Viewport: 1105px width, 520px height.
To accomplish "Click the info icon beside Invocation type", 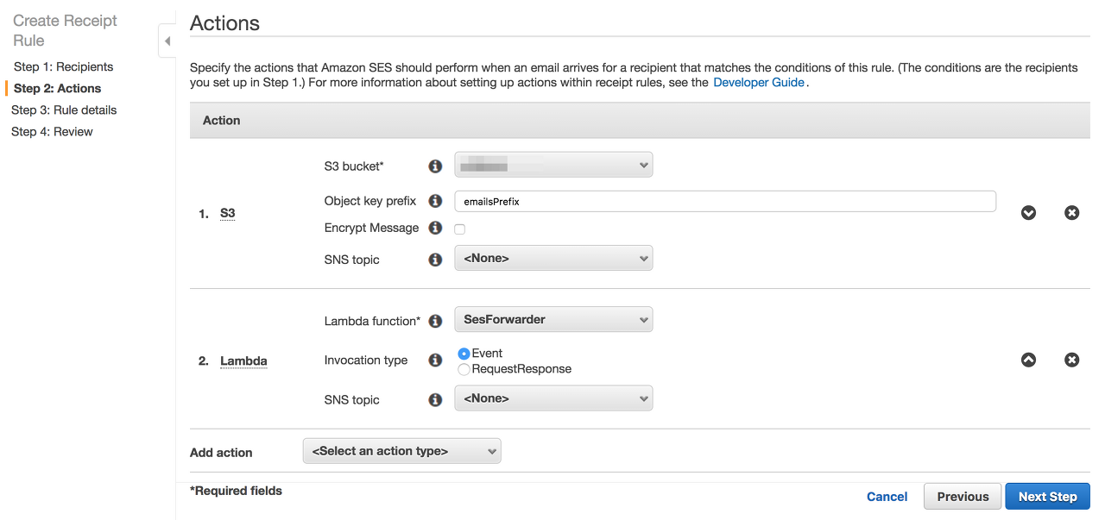I will [435, 360].
